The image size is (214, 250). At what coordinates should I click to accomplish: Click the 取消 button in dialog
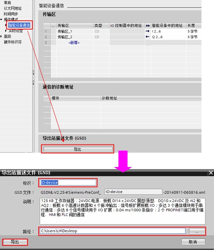(193, 242)
